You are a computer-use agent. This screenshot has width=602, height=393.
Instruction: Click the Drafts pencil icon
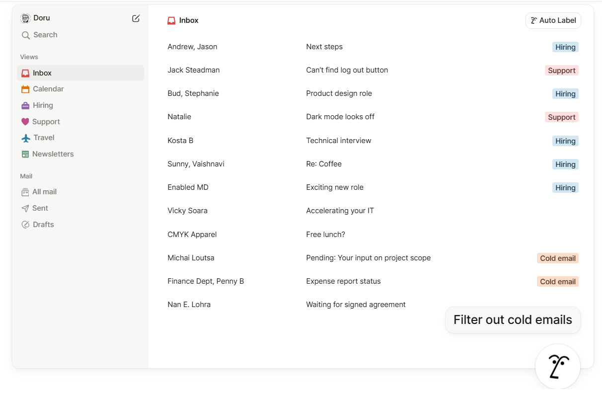(x=25, y=224)
